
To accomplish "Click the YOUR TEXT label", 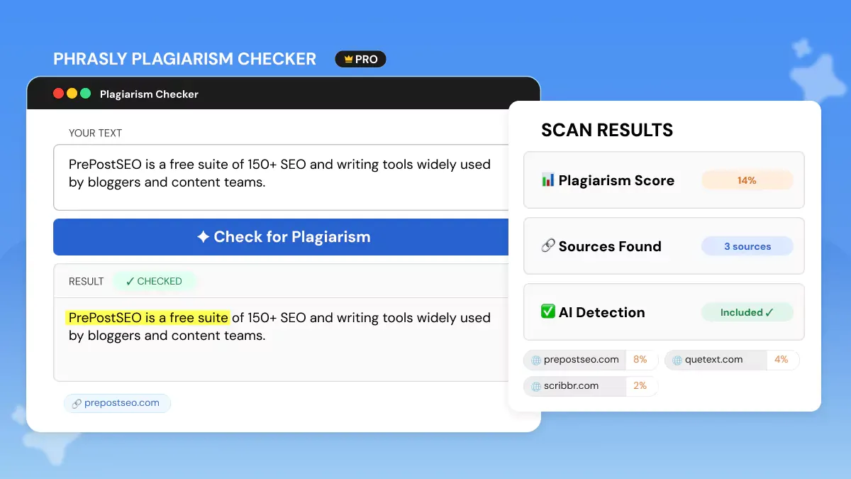I will 95,133.
